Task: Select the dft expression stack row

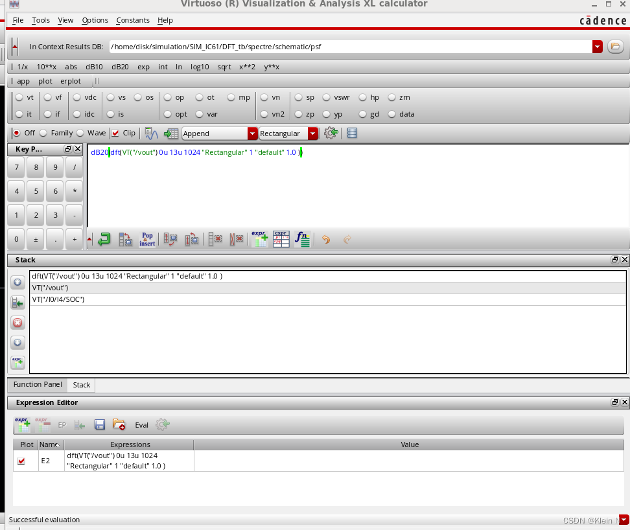Action: [x=327, y=276]
